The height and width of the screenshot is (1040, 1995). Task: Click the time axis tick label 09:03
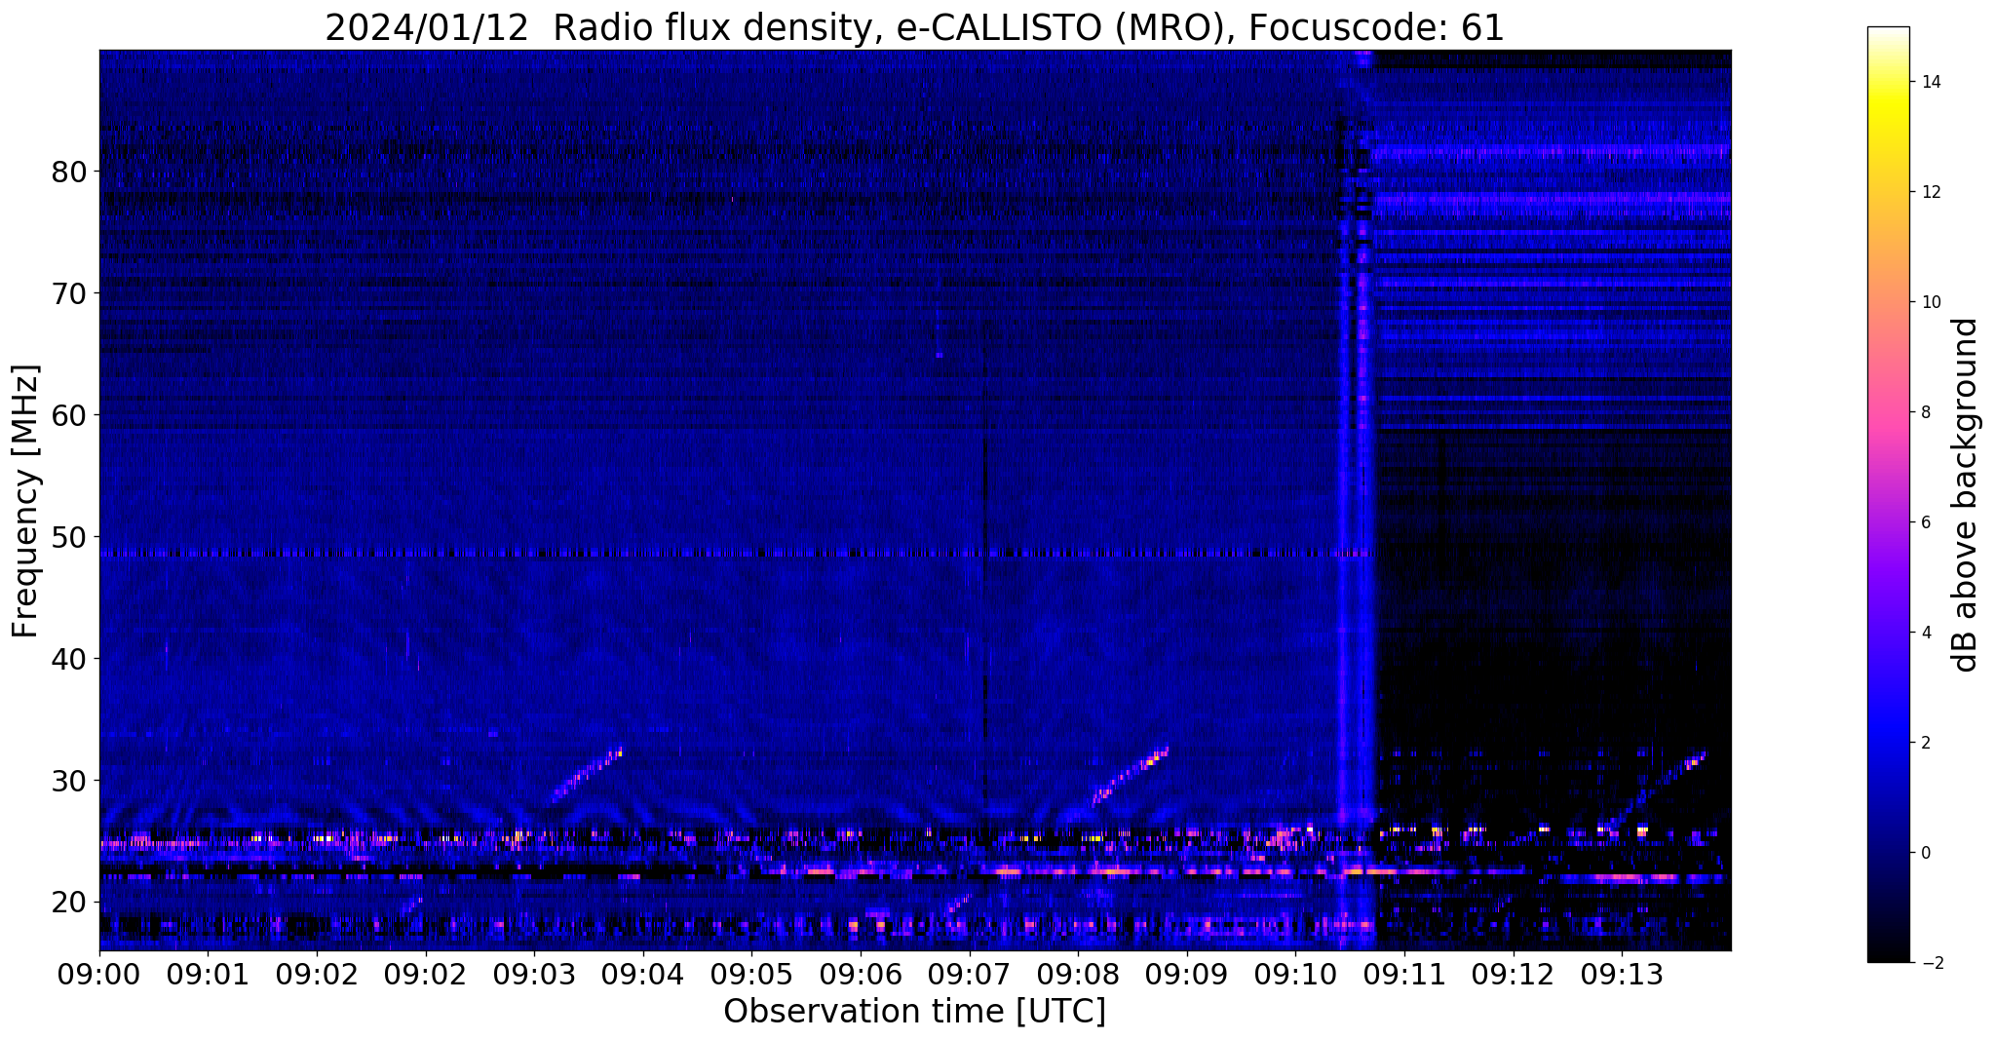pos(534,974)
